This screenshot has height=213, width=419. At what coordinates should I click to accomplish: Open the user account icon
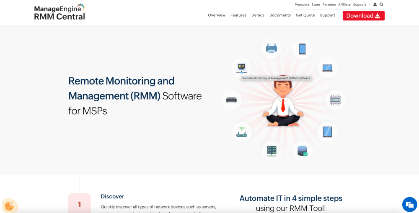(375, 5)
